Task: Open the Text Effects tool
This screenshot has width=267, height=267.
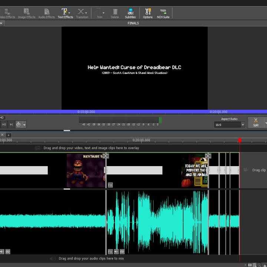Action: [x=65, y=13]
